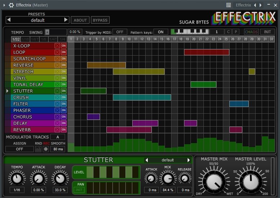Select the 1/16 tempo tab
Screen dimensions: 280x198
point(26,39)
